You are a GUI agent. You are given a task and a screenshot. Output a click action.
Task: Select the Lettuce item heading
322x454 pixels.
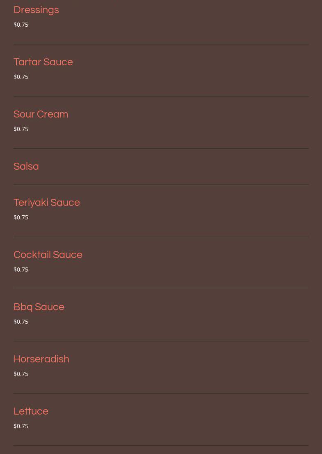[31, 411]
